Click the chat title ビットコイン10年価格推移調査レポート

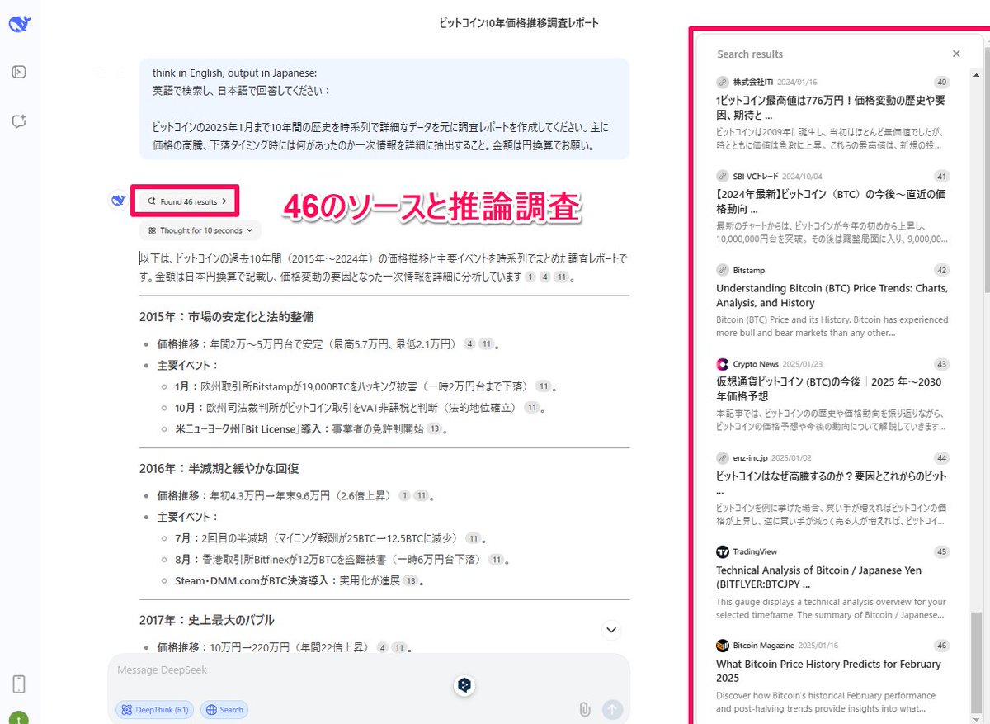[x=520, y=23]
